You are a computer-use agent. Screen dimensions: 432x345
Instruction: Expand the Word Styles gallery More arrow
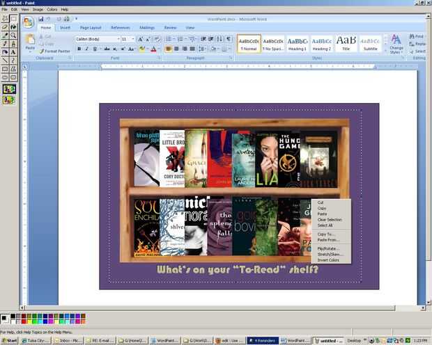tap(386, 51)
